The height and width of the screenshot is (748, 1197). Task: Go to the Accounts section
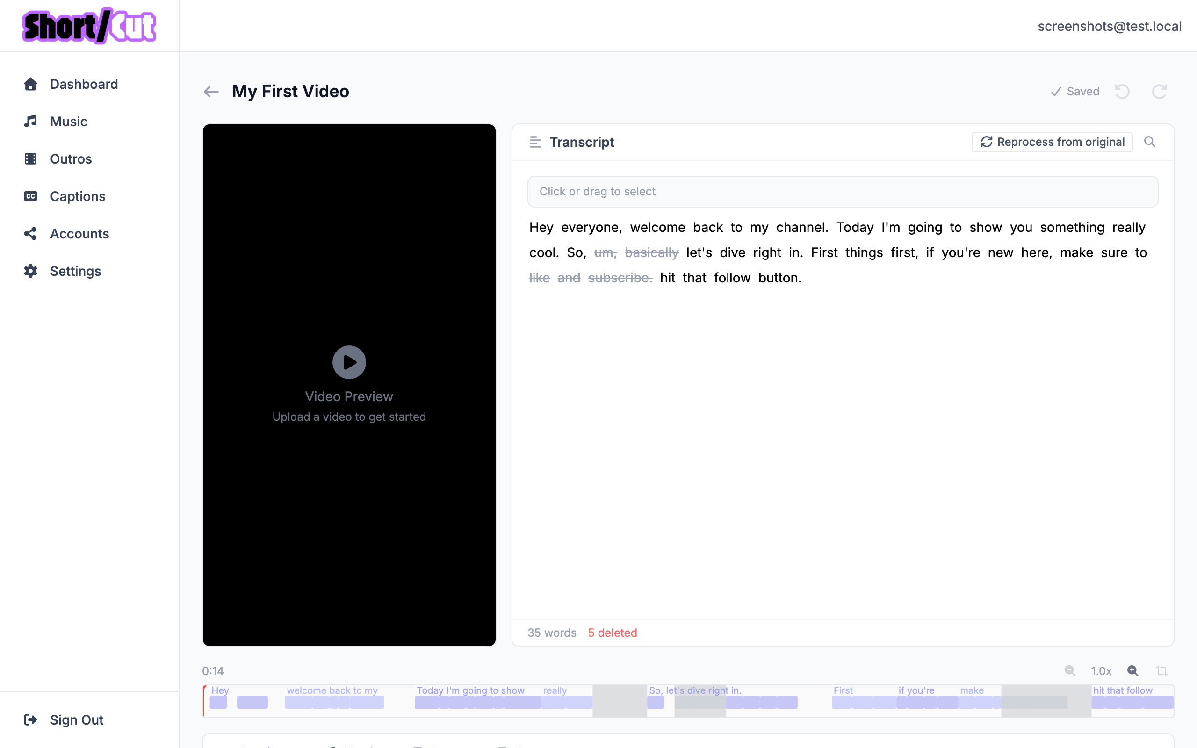pos(79,233)
